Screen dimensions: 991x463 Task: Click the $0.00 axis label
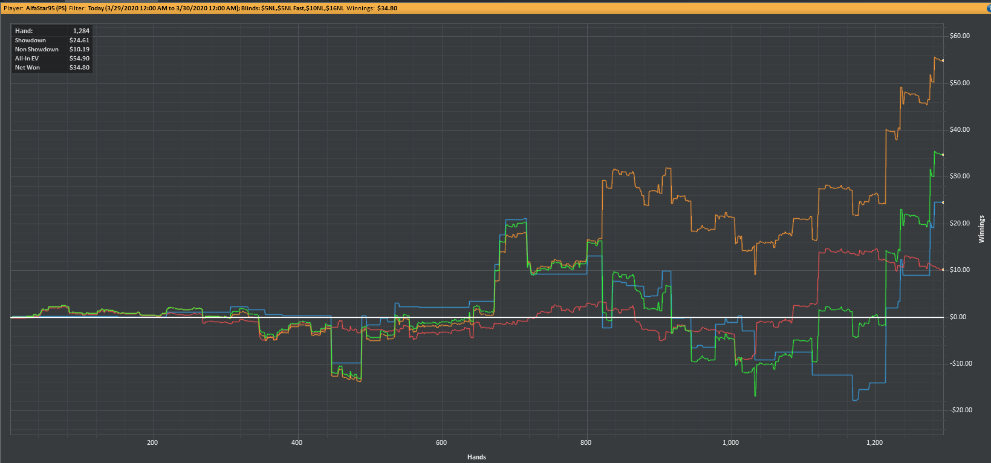pyautogui.click(x=958, y=317)
